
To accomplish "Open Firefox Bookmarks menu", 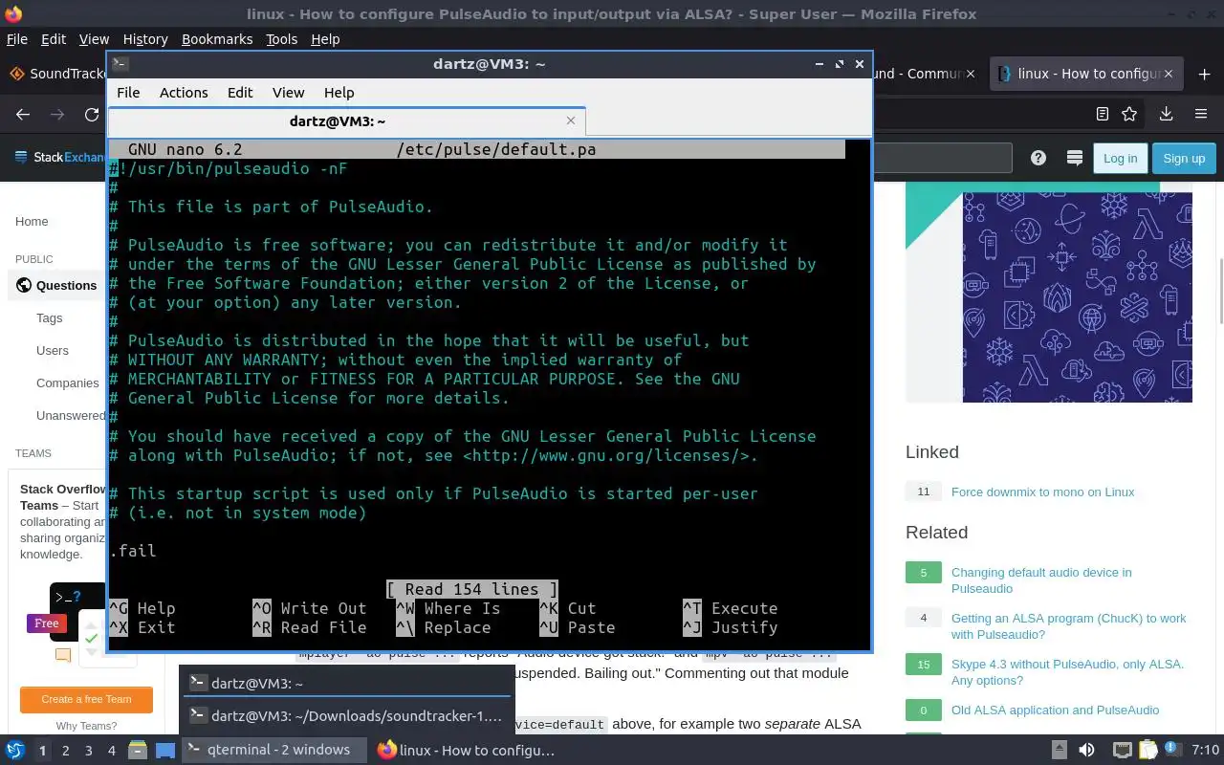I will pos(217,39).
